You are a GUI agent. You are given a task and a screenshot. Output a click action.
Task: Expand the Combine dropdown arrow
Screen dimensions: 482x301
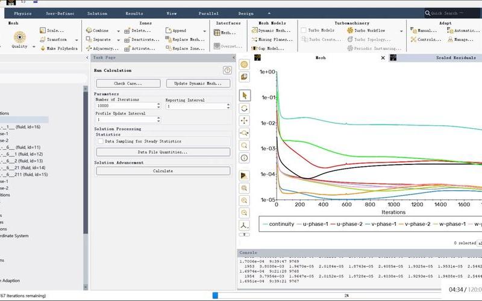click(118, 31)
